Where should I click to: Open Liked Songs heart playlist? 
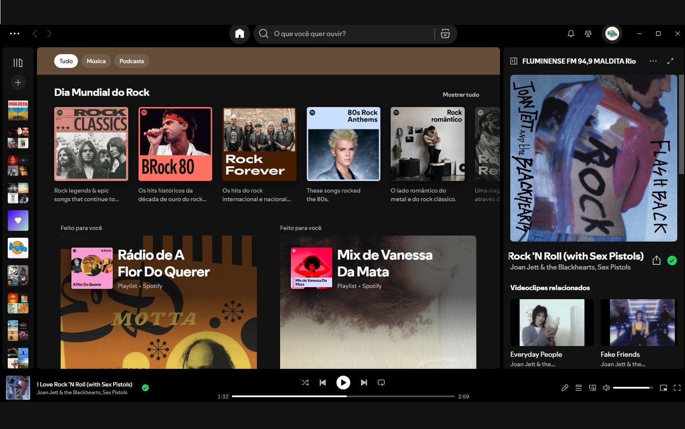pos(18,221)
